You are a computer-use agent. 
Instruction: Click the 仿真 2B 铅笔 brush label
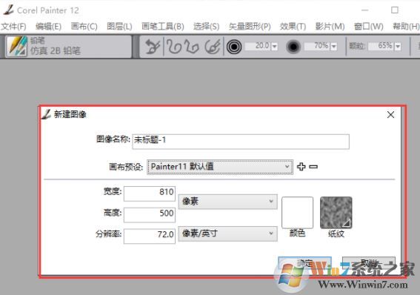point(55,50)
